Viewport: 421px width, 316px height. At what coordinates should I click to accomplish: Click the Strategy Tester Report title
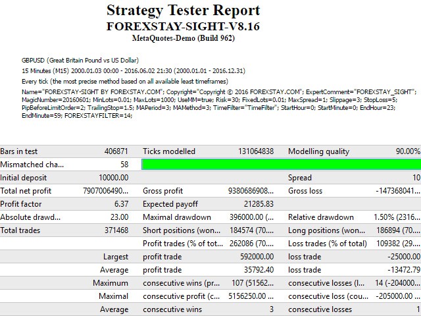(x=184, y=11)
